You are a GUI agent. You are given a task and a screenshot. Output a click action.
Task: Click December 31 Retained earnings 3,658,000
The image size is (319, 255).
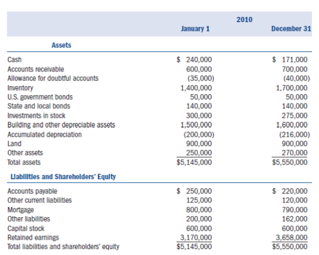point(291,238)
